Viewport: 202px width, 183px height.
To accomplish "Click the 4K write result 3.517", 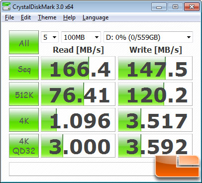I will pyautogui.click(x=155, y=120).
